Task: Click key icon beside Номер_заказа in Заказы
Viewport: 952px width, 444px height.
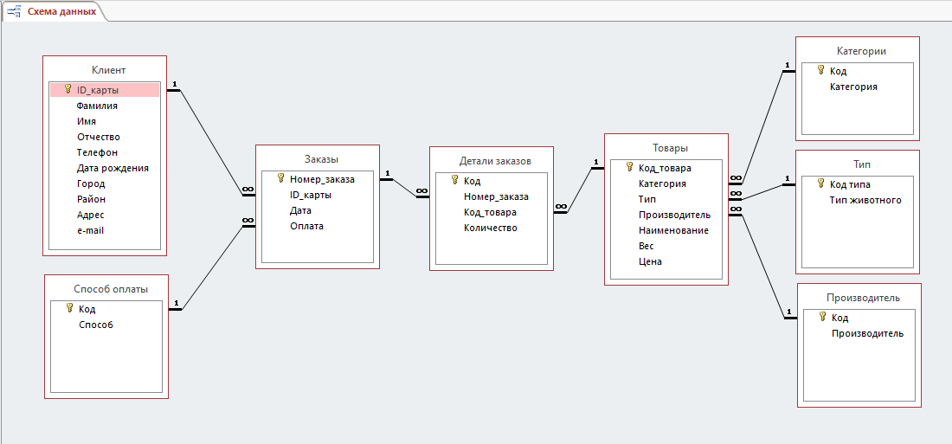Action: coord(280,178)
